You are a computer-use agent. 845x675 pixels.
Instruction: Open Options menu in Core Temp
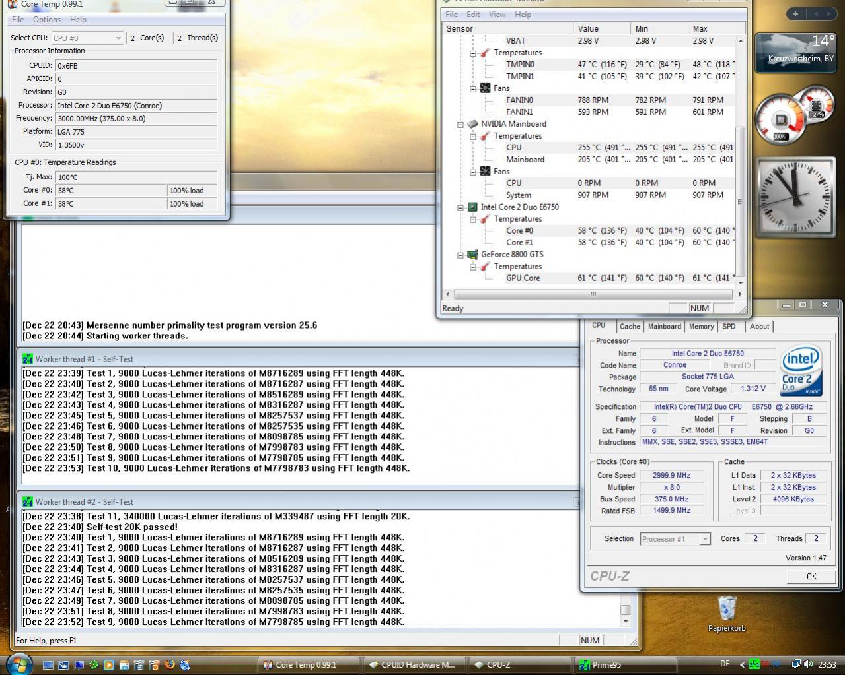click(x=47, y=20)
